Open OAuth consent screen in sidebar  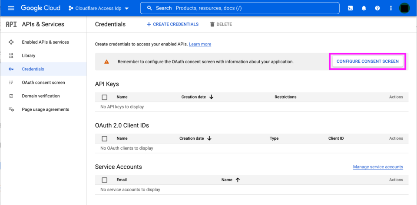(43, 83)
